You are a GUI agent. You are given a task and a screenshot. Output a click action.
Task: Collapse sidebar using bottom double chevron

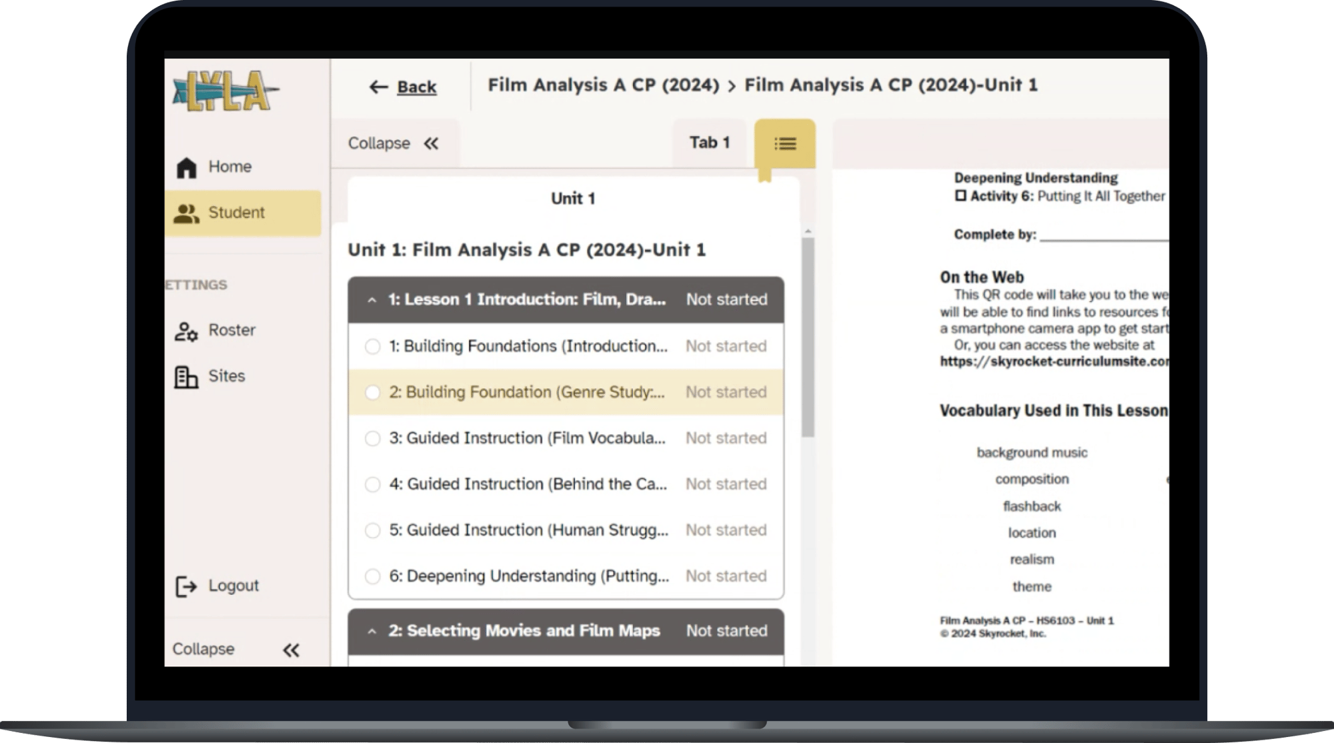(291, 650)
